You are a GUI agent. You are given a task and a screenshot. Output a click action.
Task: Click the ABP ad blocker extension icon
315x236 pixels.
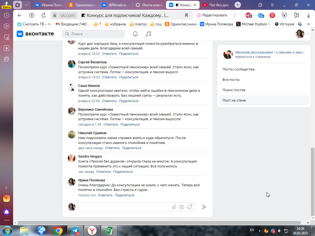(x=248, y=15)
